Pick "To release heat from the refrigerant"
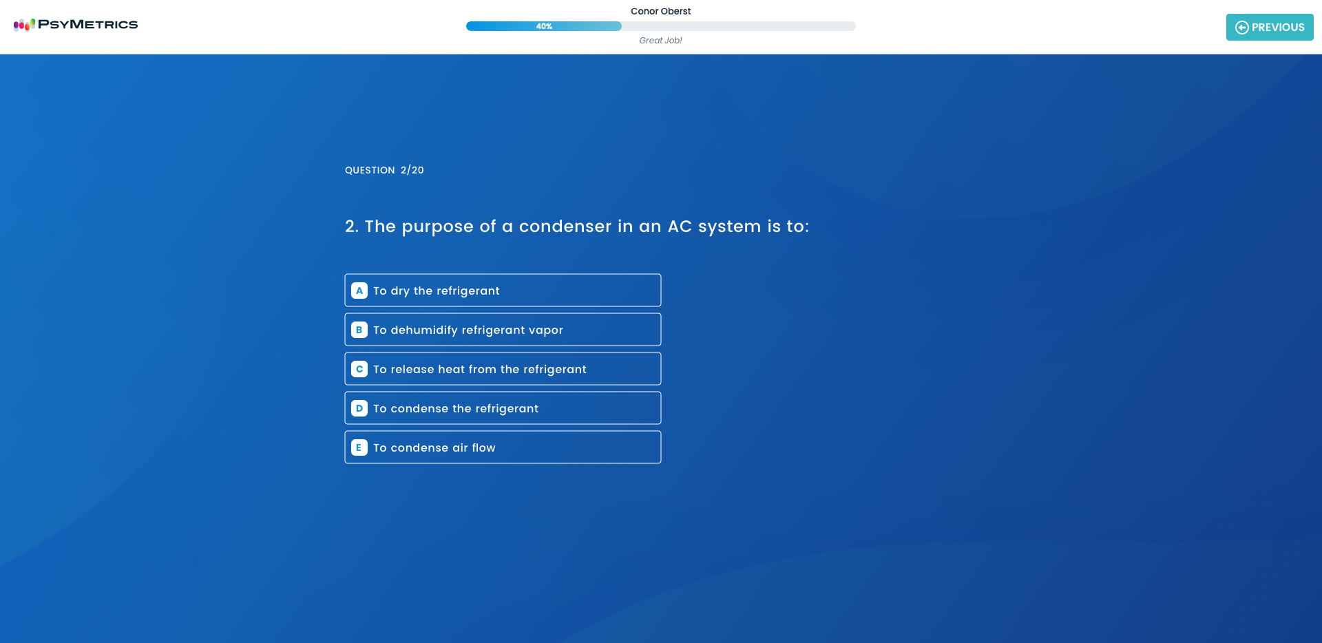The image size is (1322, 643). (x=480, y=369)
